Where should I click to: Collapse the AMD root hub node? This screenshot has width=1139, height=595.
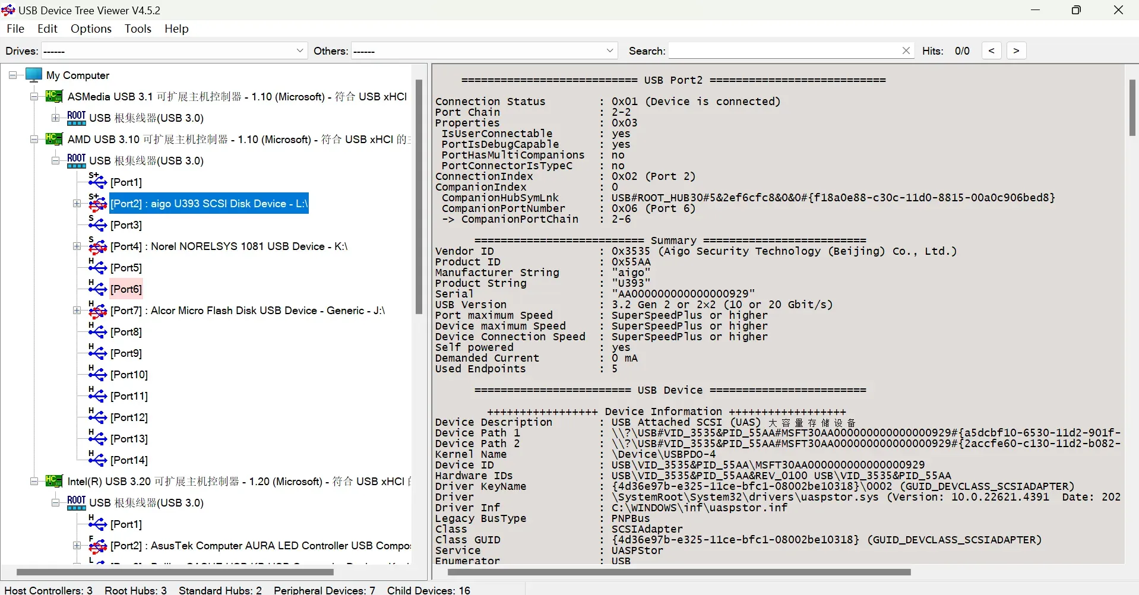[55, 161]
